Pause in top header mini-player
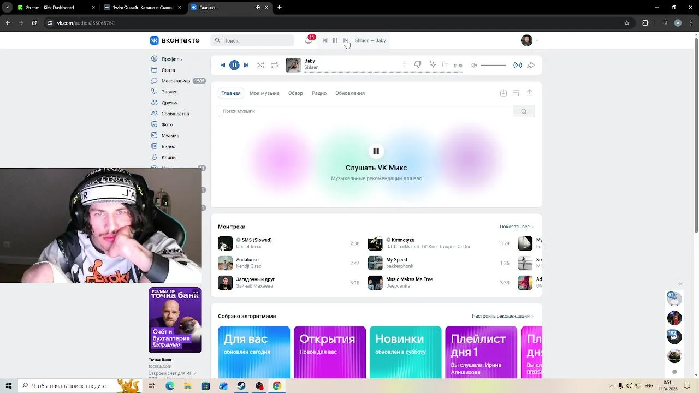 click(335, 40)
